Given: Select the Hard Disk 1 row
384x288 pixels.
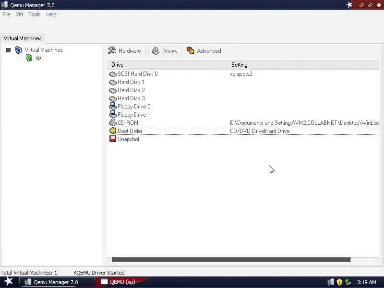Looking at the screenshot, I should tap(243, 82).
